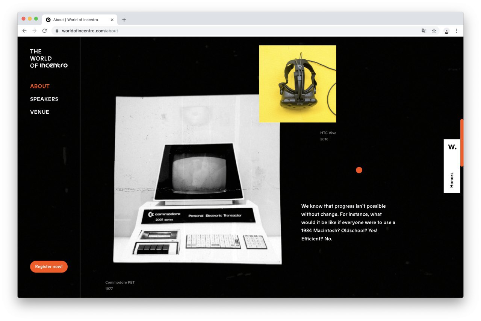
Task: Click the yellow minimize window button
Action: click(x=30, y=19)
